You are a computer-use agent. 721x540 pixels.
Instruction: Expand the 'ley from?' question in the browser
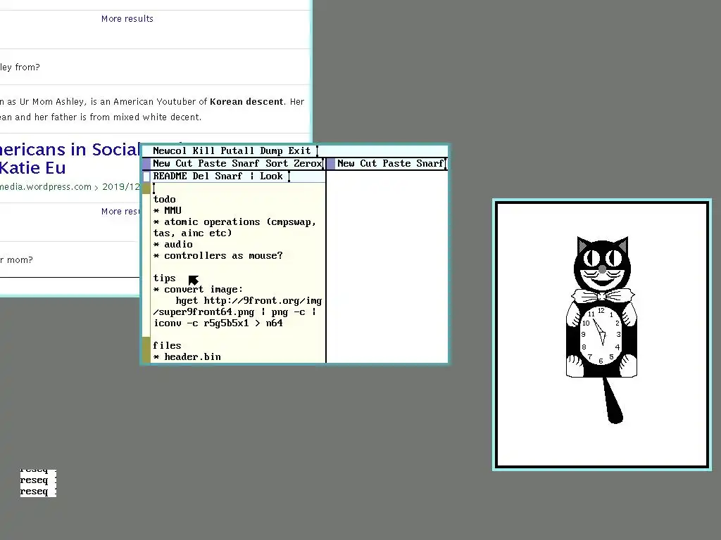tap(156, 67)
